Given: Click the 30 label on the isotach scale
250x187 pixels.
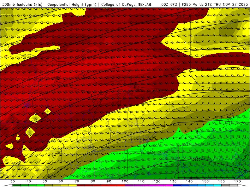Looking at the screenshot, I should pos(12,181).
